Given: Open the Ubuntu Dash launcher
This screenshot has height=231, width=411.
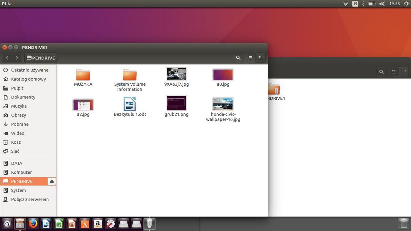Looking at the screenshot, I should (x=7, y=224).
